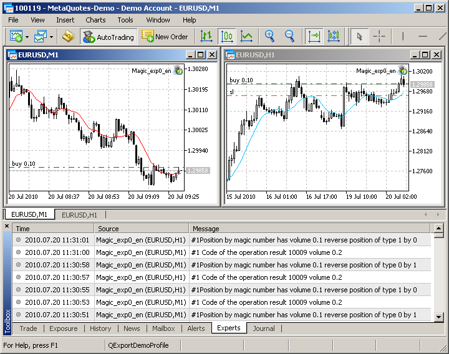
Task: Click the Magic_exp0_en expert icon on M1 chart
Action: point(178,70)
